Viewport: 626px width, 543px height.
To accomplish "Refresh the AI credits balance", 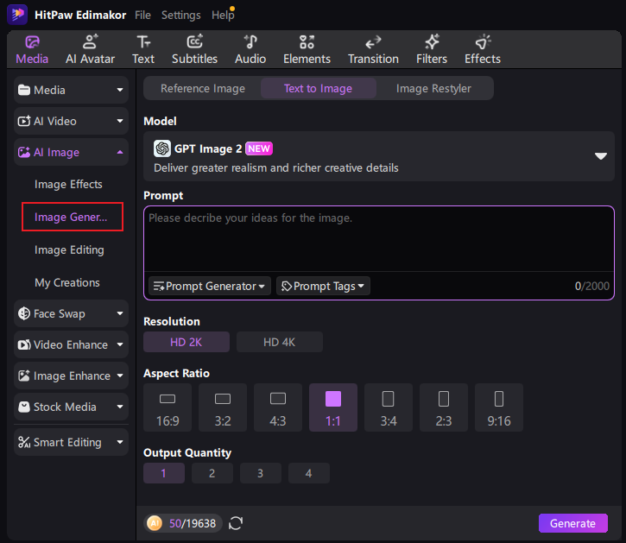I will point(236,523).
